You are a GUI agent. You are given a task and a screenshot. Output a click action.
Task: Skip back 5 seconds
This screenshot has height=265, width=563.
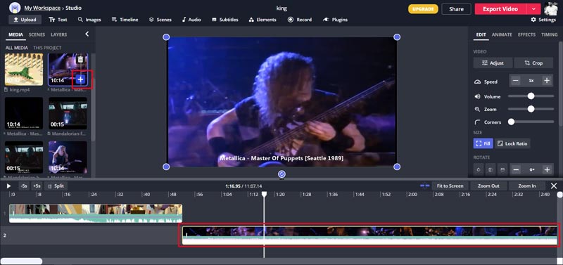click(x=24, y=186)
